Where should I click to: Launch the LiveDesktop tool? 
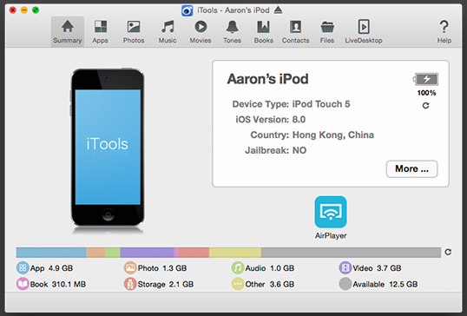coord(364,31)
